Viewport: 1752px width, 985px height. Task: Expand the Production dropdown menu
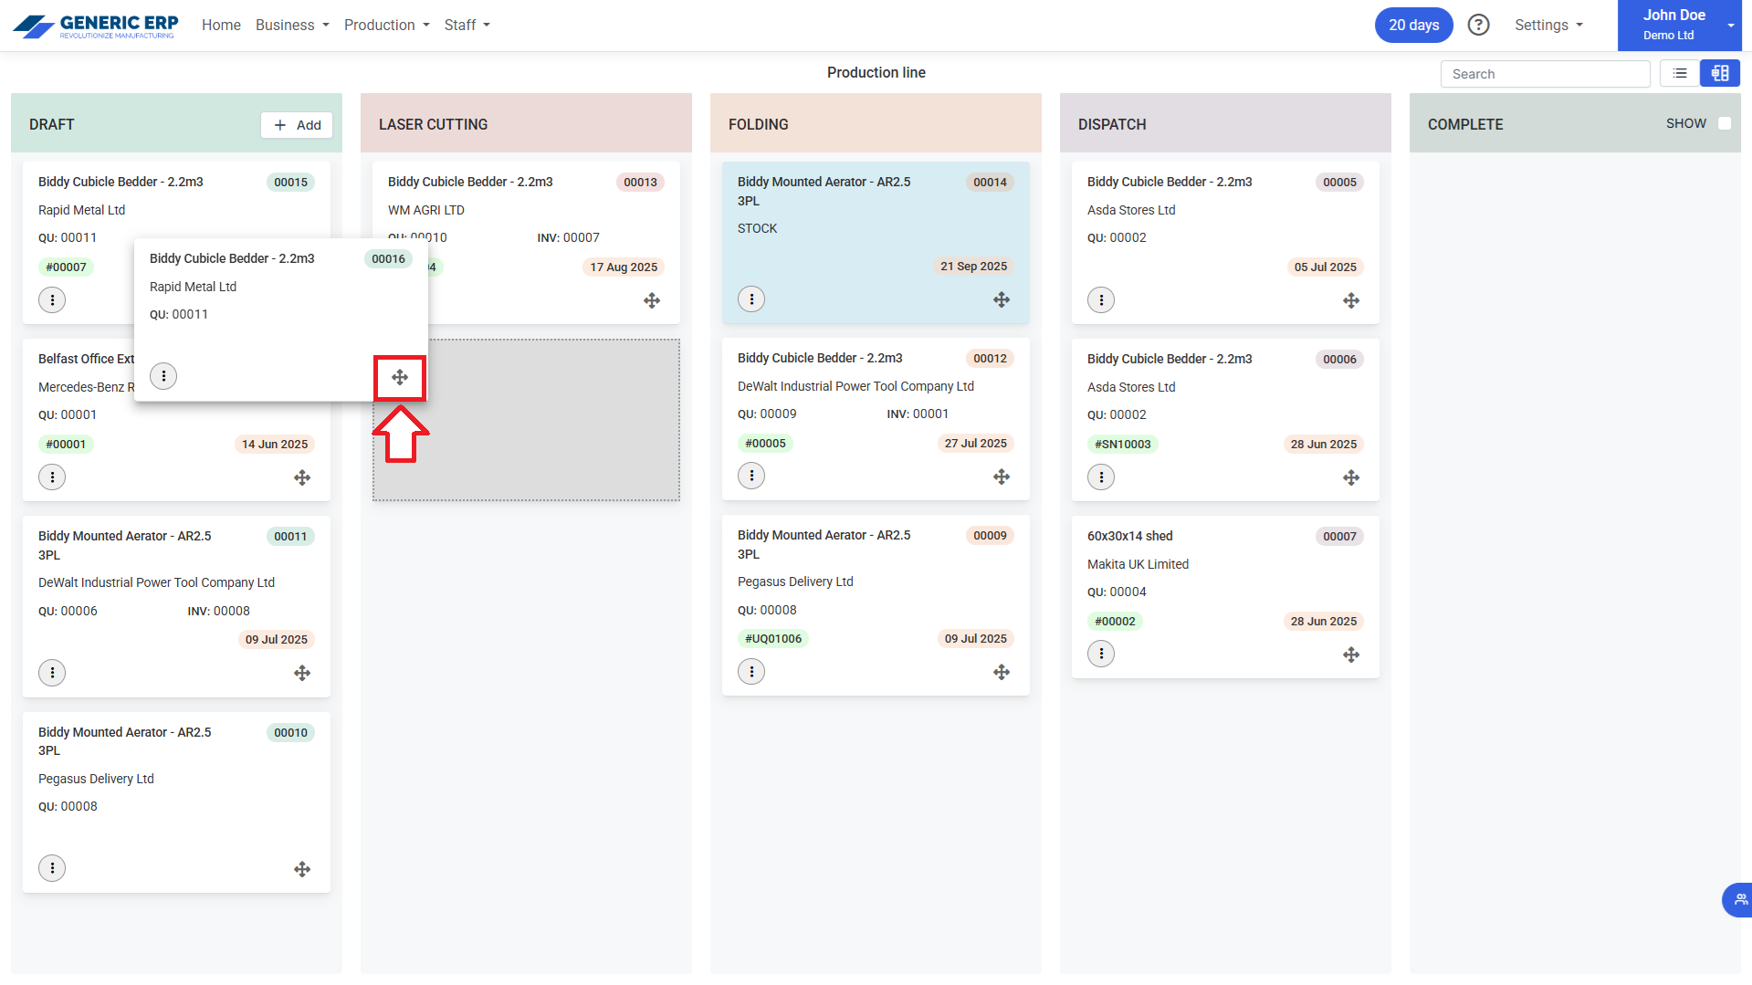tap(386, 25)
